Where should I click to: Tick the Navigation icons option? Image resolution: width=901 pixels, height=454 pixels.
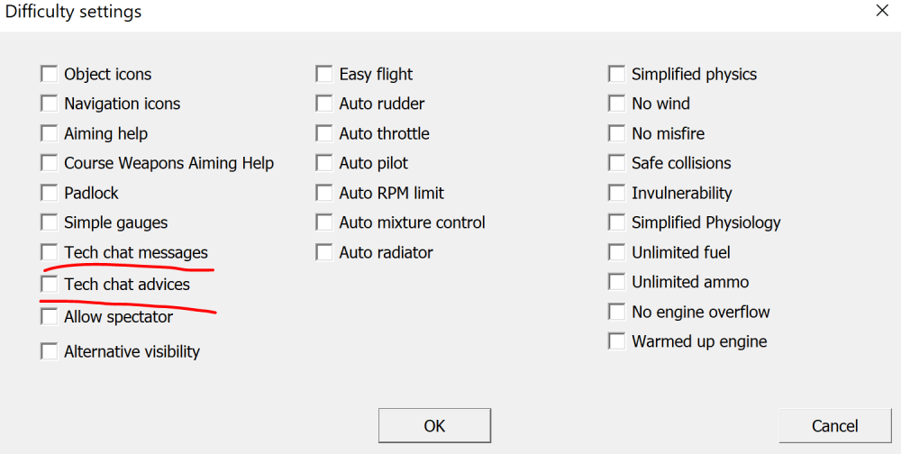coord(49,104)
